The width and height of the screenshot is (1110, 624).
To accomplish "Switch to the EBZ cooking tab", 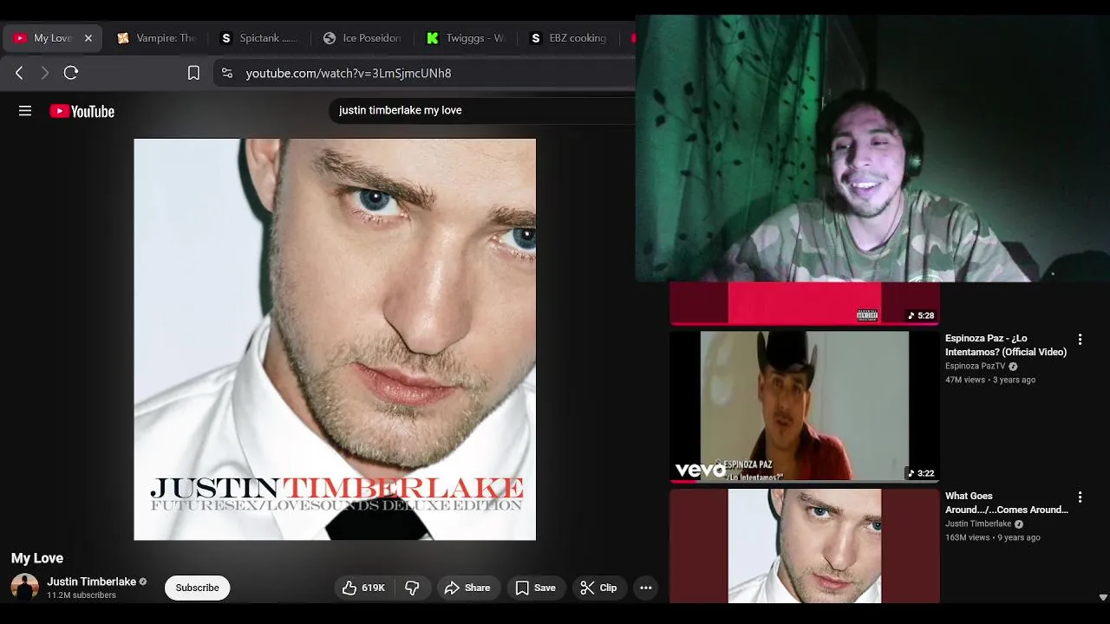I will point(569,38).
